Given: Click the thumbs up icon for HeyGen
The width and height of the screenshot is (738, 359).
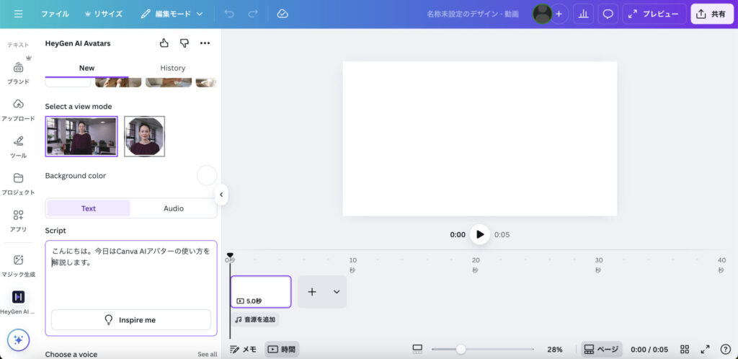Looking at the screenshot, I should click(164, 43).
